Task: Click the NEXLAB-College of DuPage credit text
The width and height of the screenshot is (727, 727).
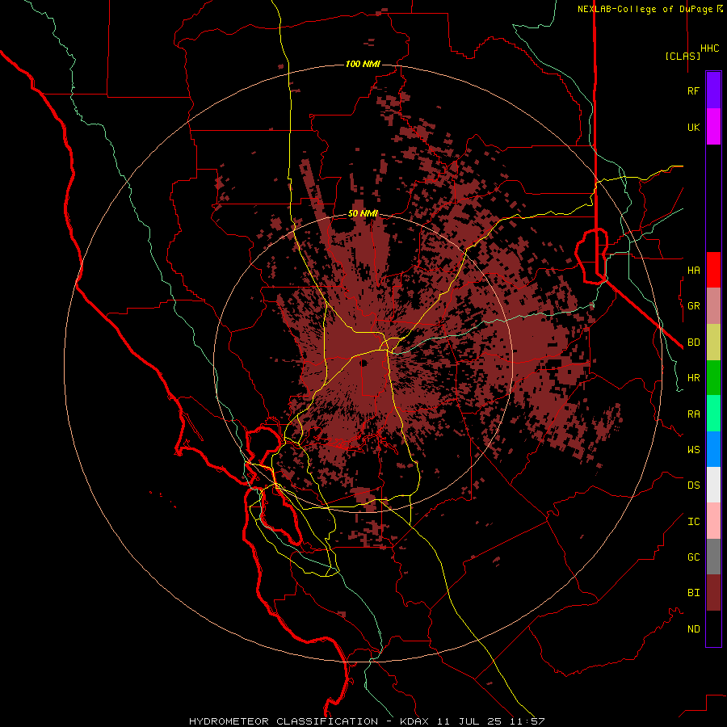Action: [x=650, y=9]
